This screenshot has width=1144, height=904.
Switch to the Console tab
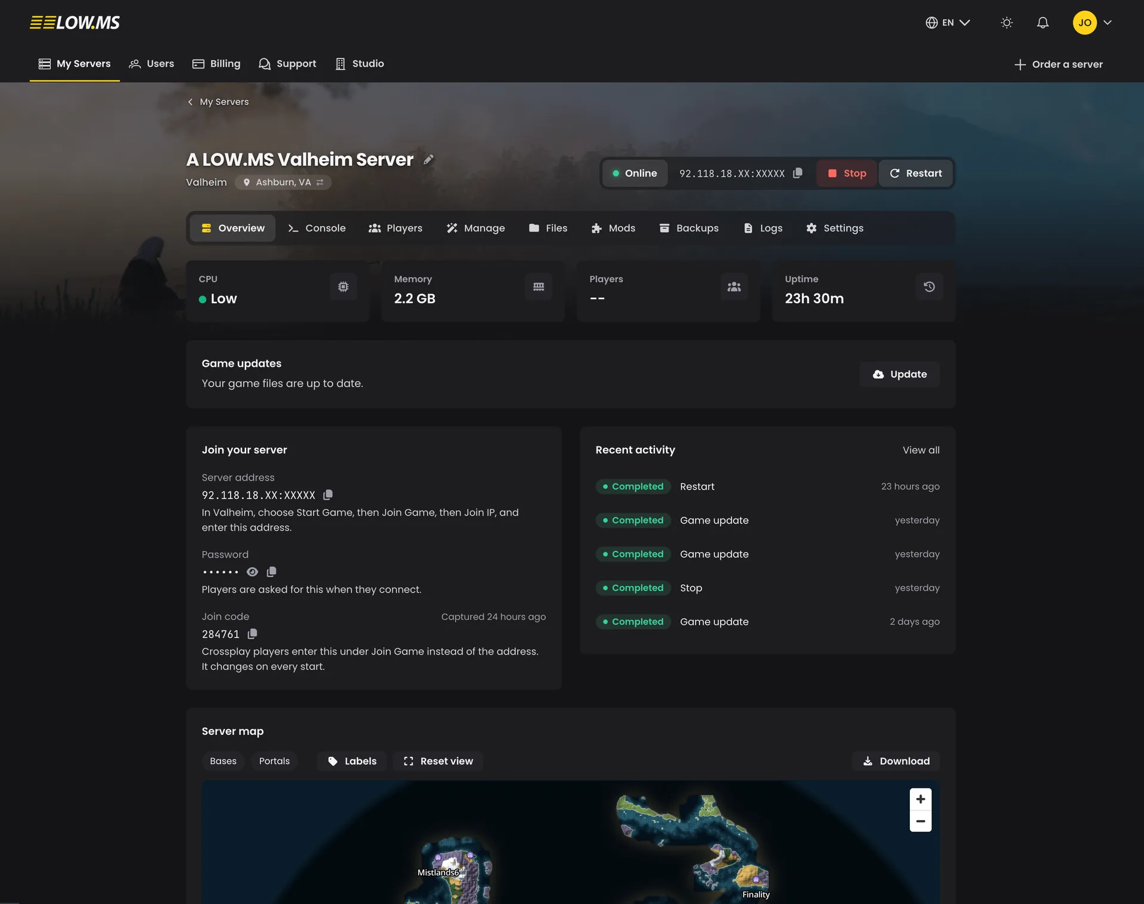coord(316,228)
